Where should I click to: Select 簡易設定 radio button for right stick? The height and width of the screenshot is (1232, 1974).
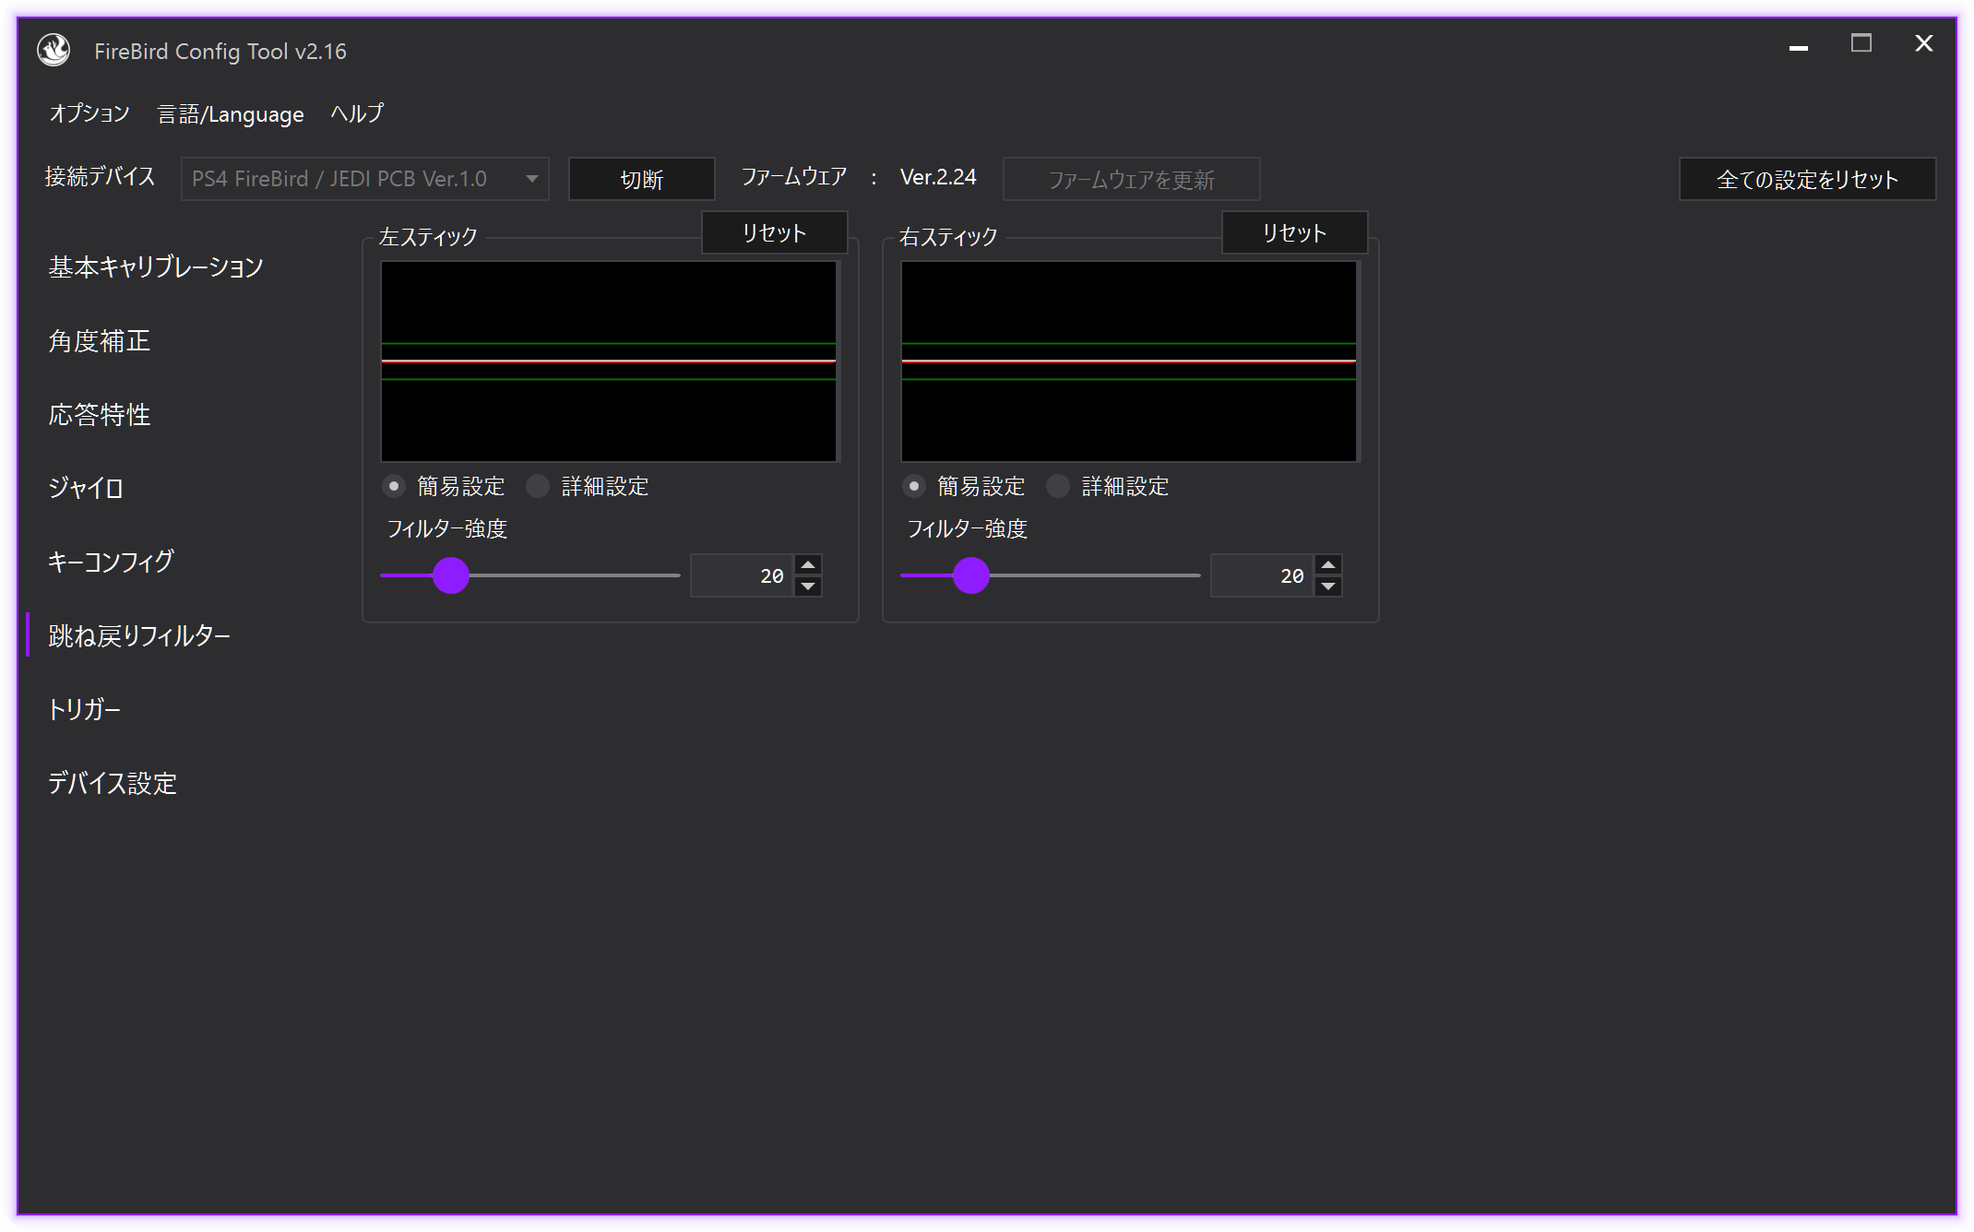coord(913,486)
